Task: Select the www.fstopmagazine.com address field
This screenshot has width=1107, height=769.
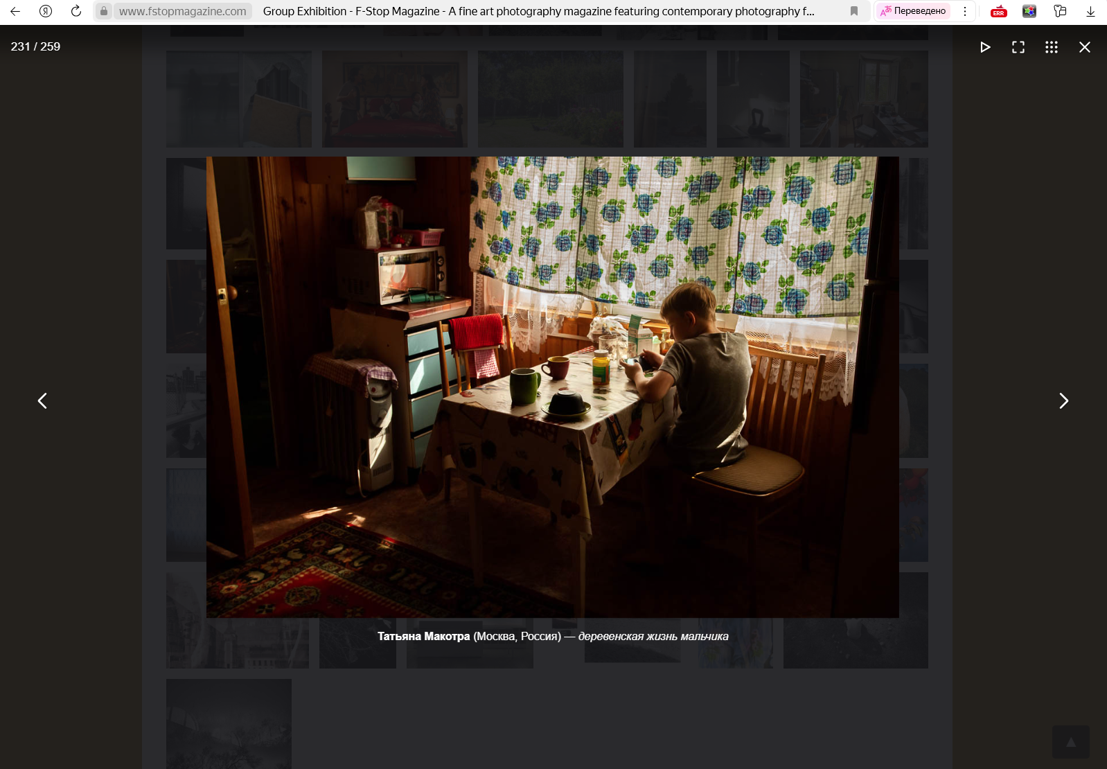Action: 183,11
